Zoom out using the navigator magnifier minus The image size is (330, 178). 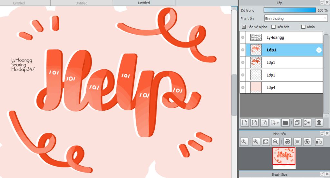(275, 142)
